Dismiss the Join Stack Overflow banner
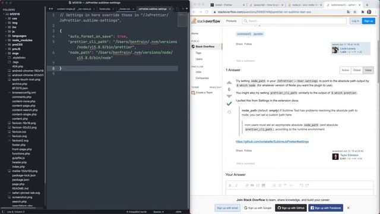The image size is (380, 214). (349, 208)
